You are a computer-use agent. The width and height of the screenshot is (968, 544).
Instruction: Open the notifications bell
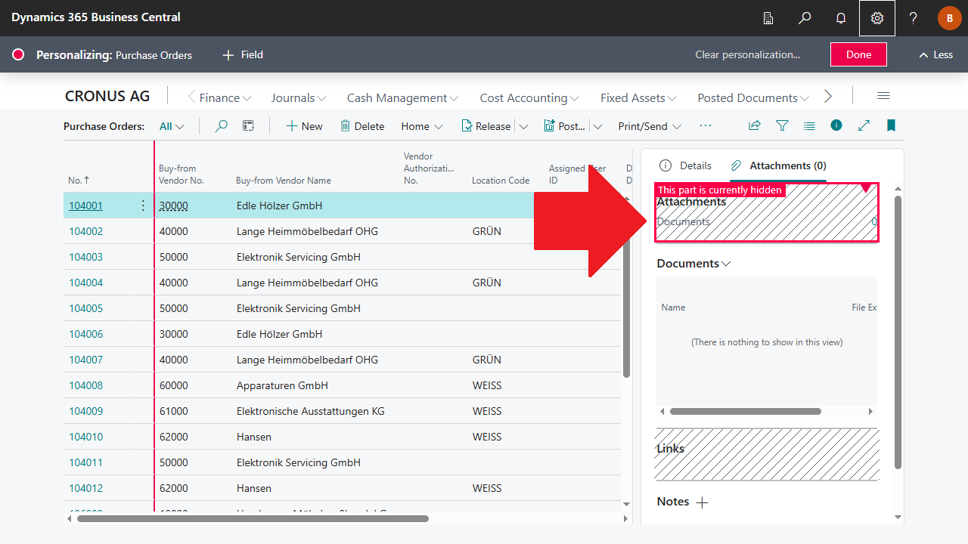(841, 18)
